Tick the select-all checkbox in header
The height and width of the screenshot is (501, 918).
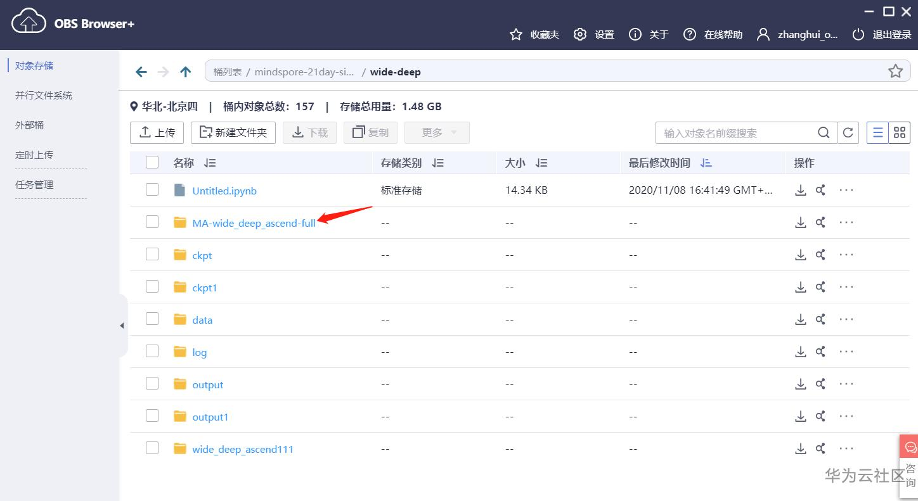(x=152, y=163)
